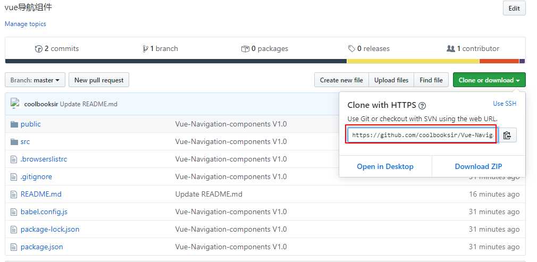The height and width of the screenshot is (262, 537).
Task: Click the README.md file icon
Action: pyautogui.click(x=14, y=194)
